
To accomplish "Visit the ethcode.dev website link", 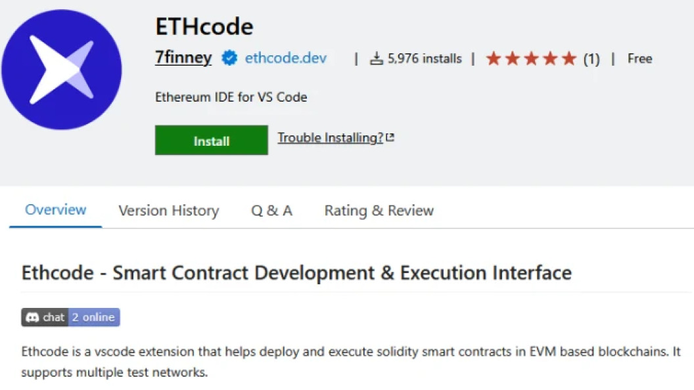I will pos(285,58).
